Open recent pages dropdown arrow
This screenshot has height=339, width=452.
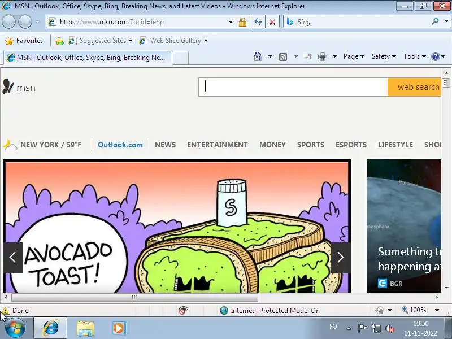point(38,22)
